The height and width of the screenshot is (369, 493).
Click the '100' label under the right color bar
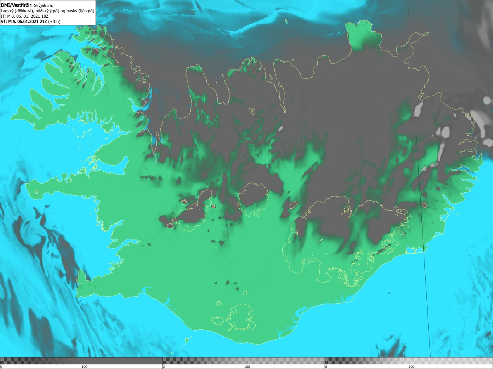click(x=411, y=367)
